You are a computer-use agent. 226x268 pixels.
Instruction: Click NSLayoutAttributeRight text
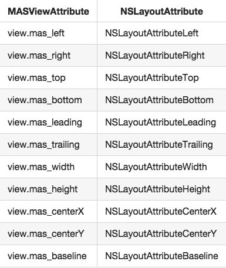[155, 56]
